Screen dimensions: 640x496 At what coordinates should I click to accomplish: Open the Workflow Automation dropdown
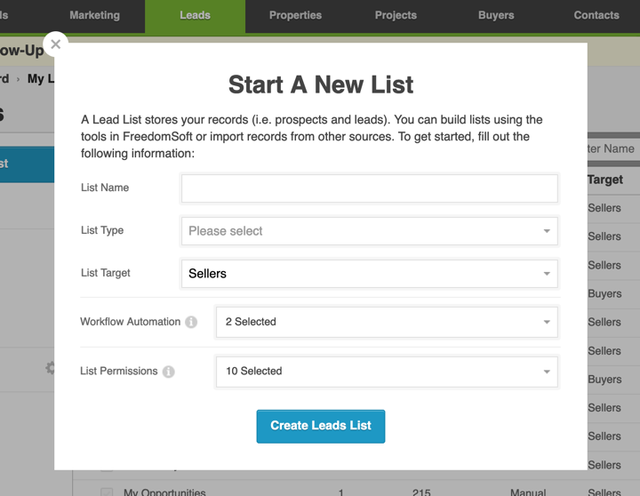387,322
